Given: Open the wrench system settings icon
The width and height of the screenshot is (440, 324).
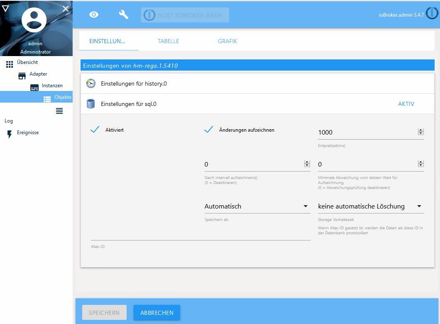Looking at the screenshot, I should point(123,15).
